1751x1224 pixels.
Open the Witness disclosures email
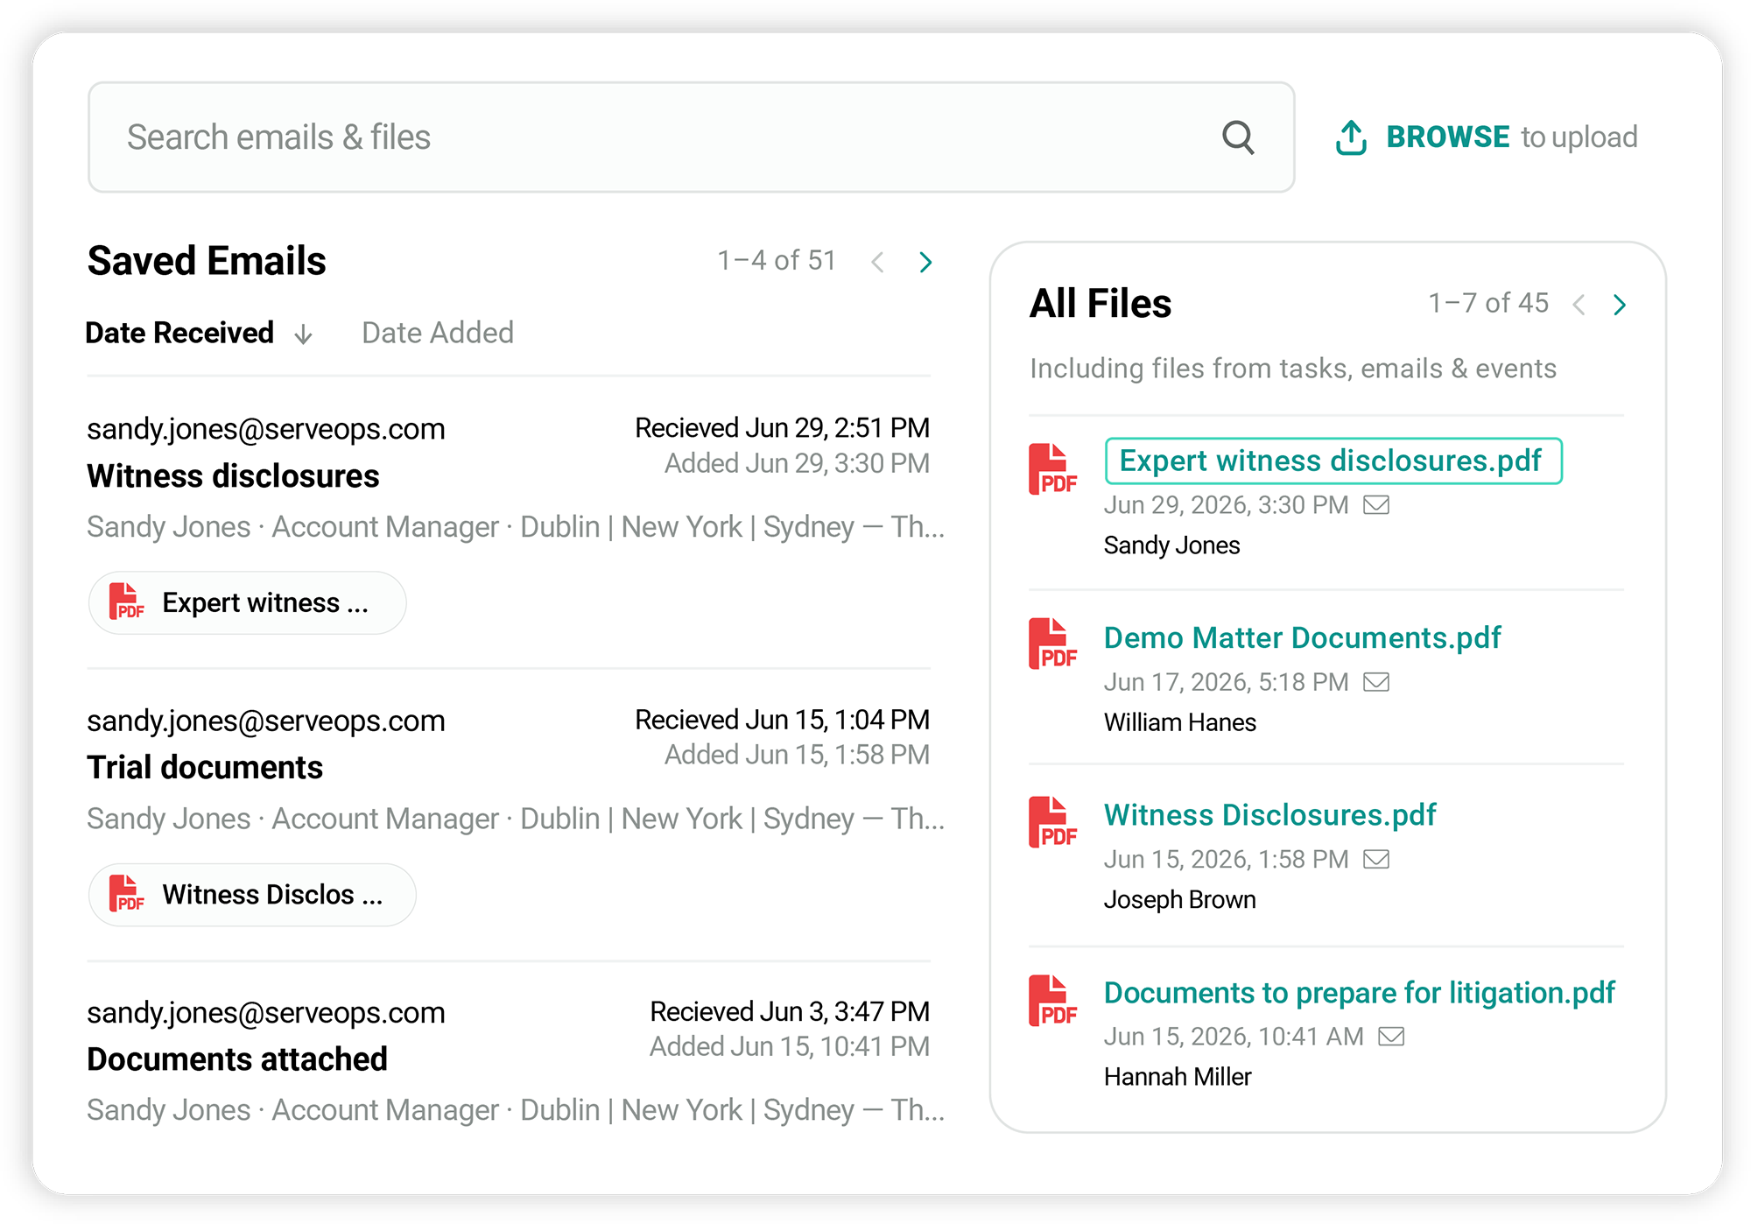point(233,476)
